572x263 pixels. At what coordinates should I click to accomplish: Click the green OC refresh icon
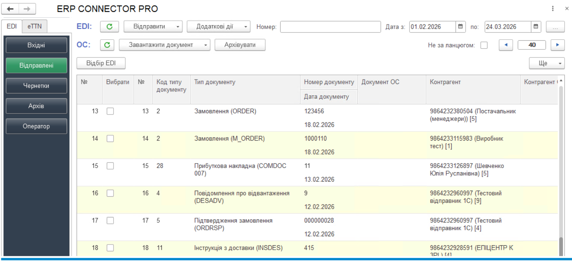pyautogui.click(x=107, y=44)
